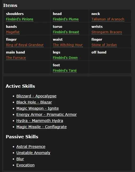Select the Firebird's Down legs item
The height and width of the screenshot is (172, 135).
[65, 58]
